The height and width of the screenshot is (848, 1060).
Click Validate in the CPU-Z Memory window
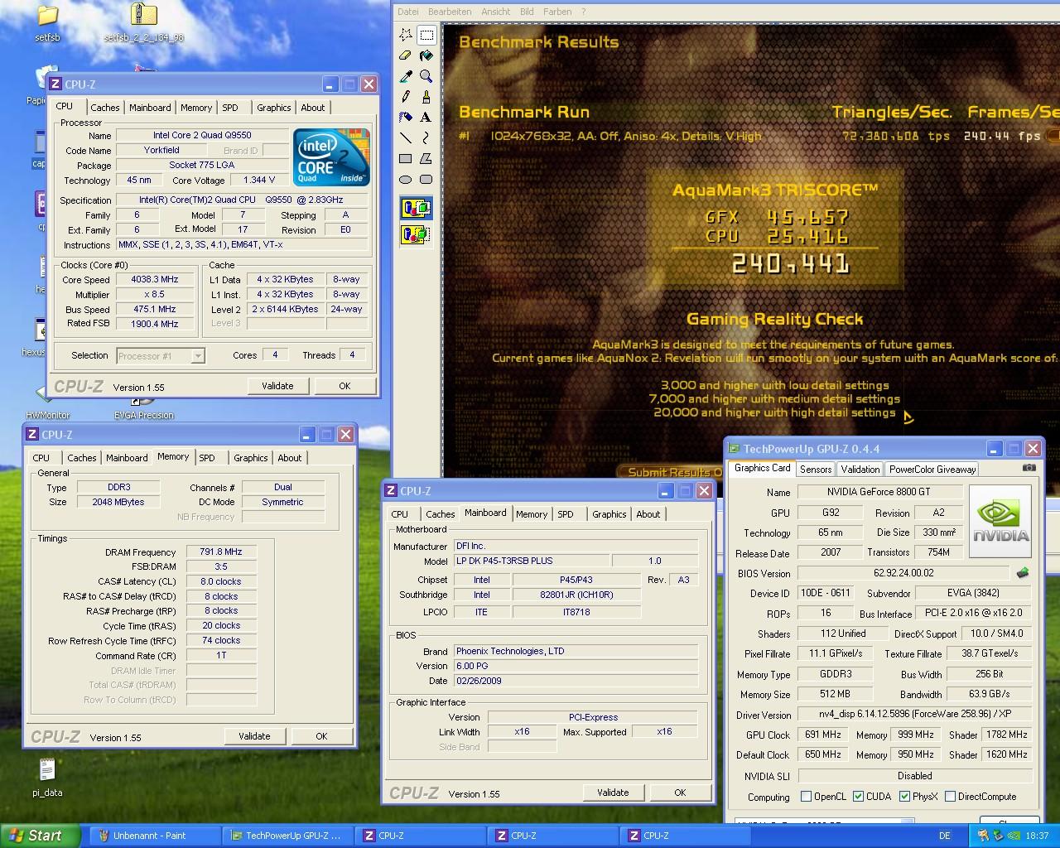254,736
